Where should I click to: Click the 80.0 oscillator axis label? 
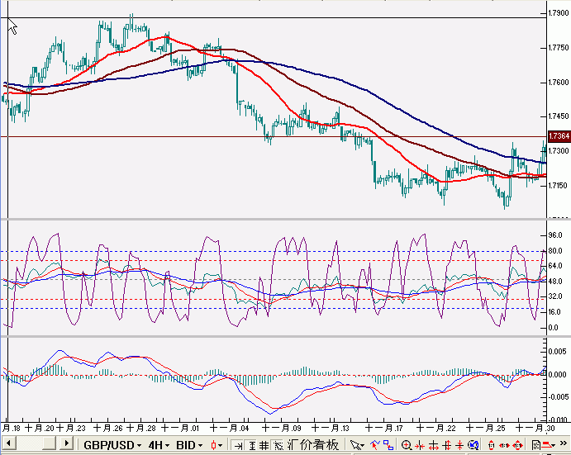tap(555, 251)
